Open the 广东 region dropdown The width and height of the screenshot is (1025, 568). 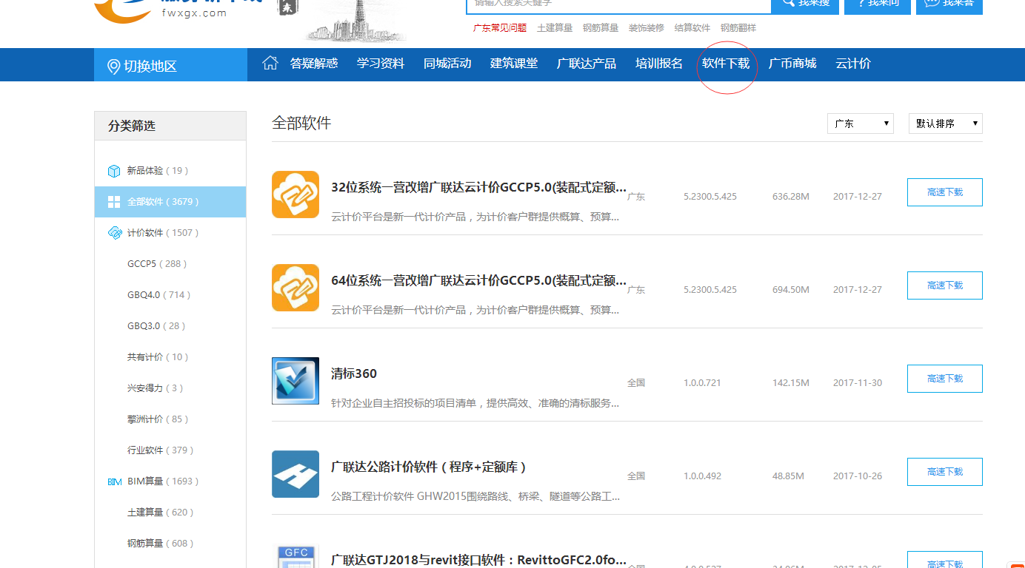coord(861,124)
